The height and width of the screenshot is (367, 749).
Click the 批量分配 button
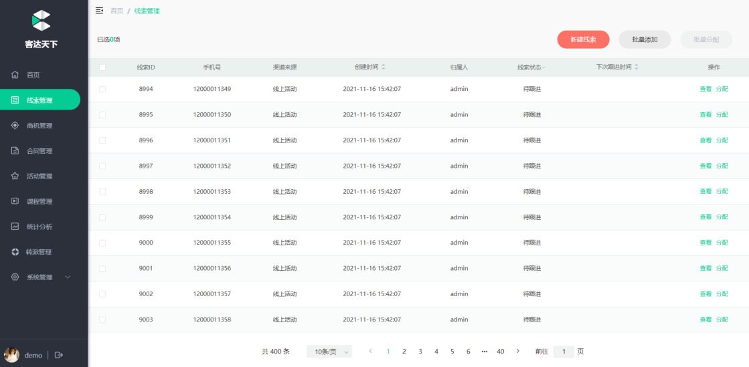(x=706, y=39)
